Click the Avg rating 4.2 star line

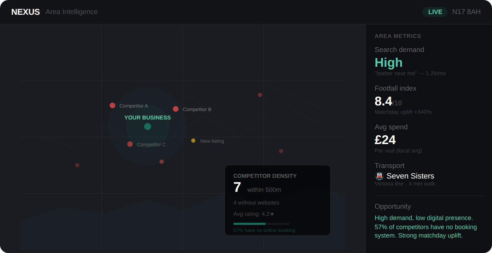tap(254, 214)
